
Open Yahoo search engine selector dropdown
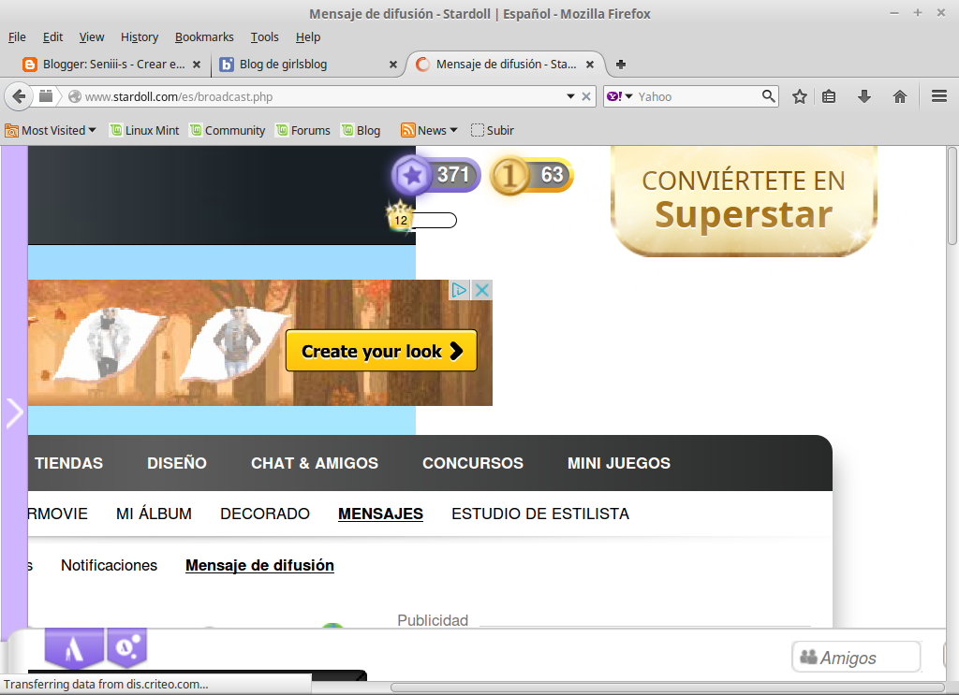coord(620,96)
